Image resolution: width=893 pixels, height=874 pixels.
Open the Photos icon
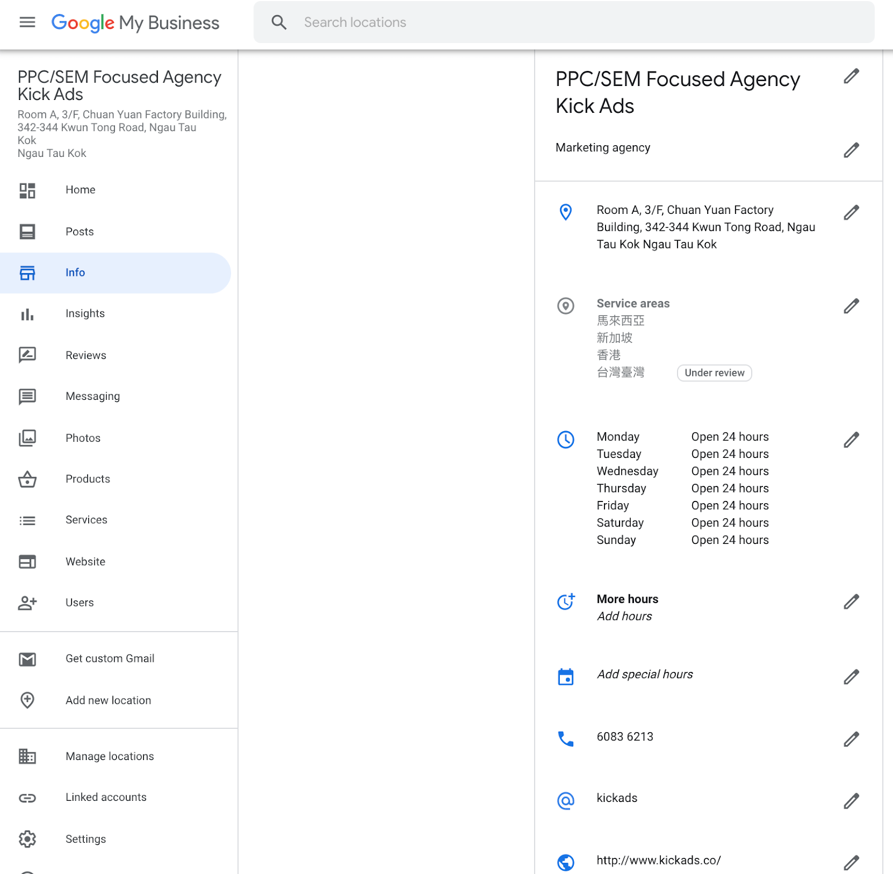[27, 438]
